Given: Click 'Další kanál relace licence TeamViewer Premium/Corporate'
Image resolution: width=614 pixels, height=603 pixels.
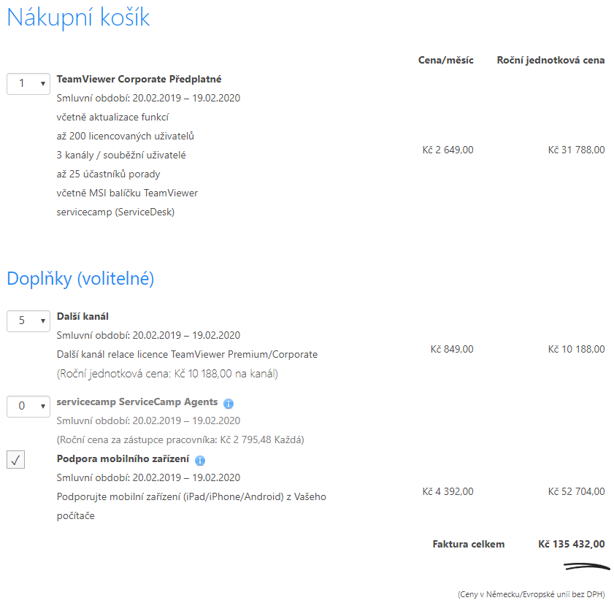Looking at the screenshot, I should (x=187, y=355).
